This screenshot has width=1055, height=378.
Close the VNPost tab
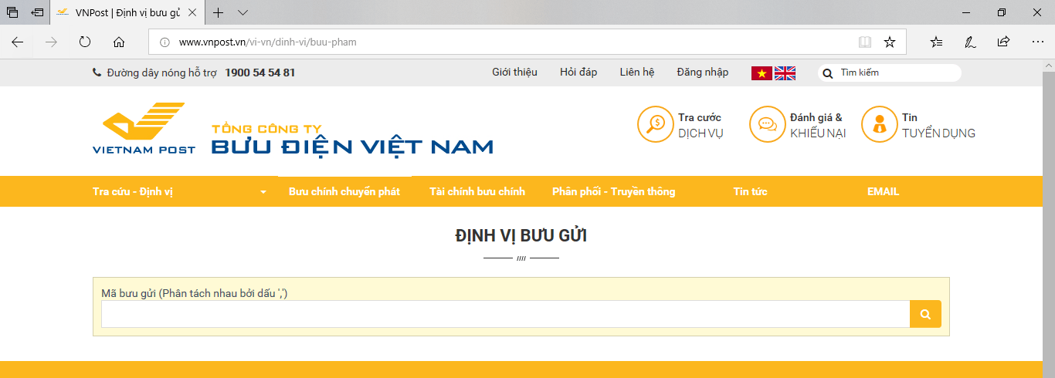coord(192,12)
